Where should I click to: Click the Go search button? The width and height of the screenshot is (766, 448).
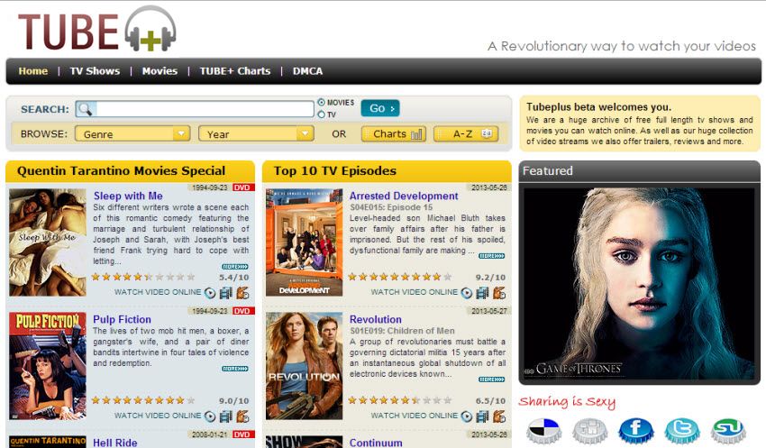380,108
